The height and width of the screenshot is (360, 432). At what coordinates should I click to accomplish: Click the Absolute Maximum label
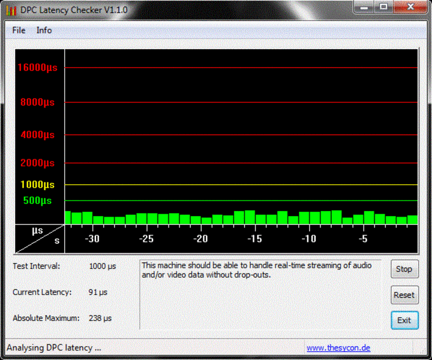pyautogui.click(x=46, y=318)
